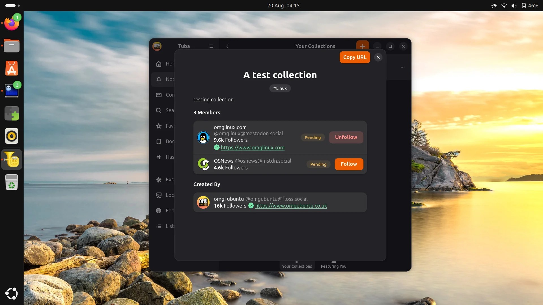The image size is (543, 305).
Task: Follow the OSNews account
Action: (349, 164)
